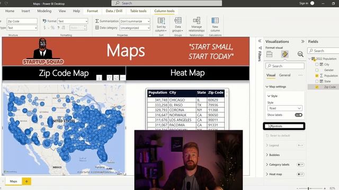Collapse the 2022 Population table tree
339x190 pixels.
tap(309, 59)
